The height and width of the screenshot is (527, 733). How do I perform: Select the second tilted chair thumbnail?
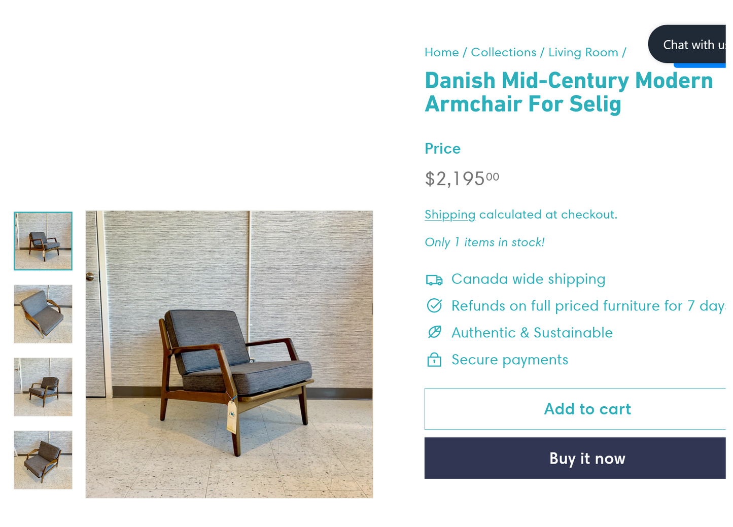pos(43,314)
